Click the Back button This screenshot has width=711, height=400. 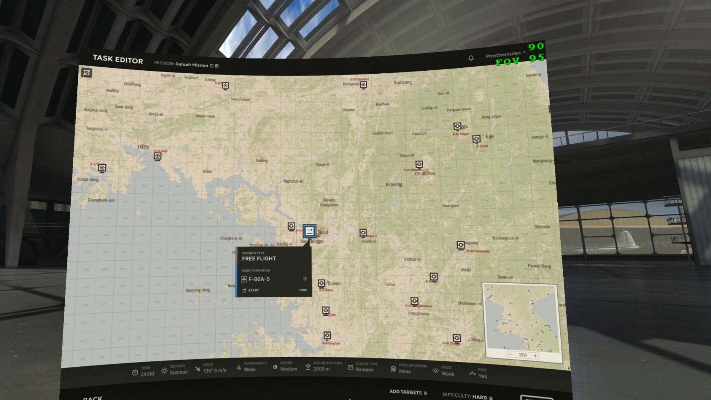tap(93, 398)
